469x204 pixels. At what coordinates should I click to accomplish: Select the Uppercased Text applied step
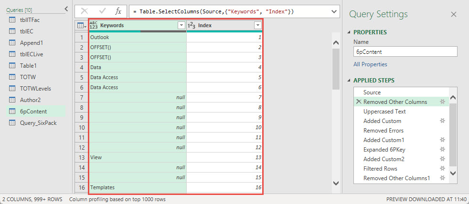pyautogui.click(x=384, y=112)
